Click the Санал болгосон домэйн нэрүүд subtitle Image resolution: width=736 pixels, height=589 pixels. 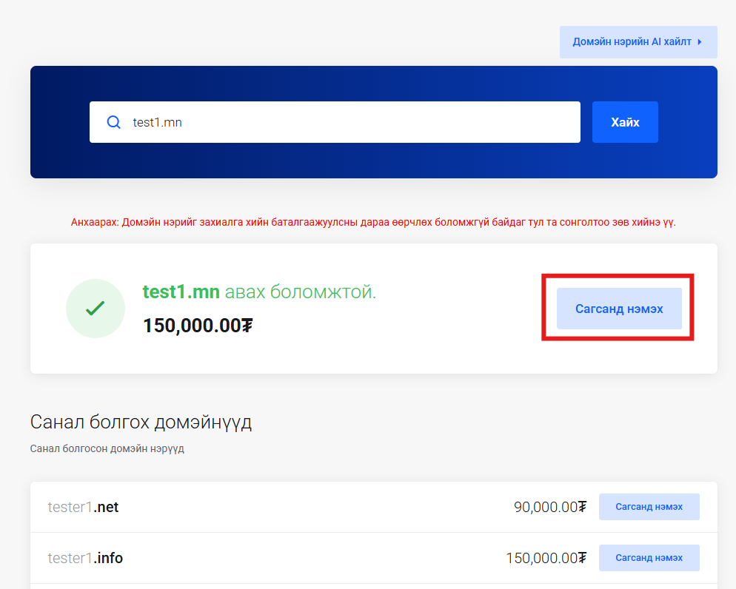107,448
